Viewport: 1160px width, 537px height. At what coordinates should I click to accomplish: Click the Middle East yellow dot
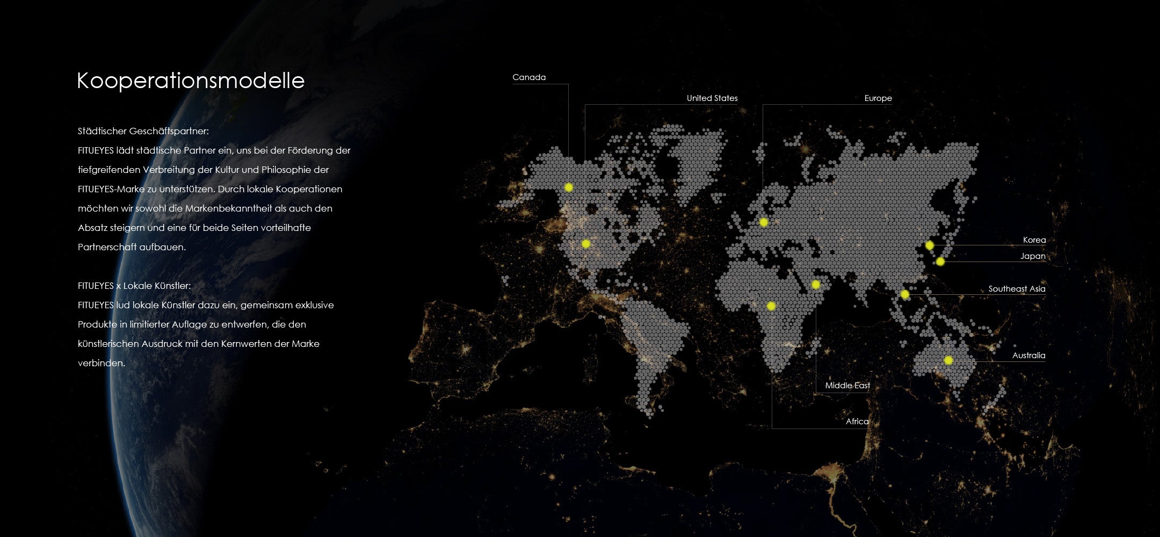816,285
